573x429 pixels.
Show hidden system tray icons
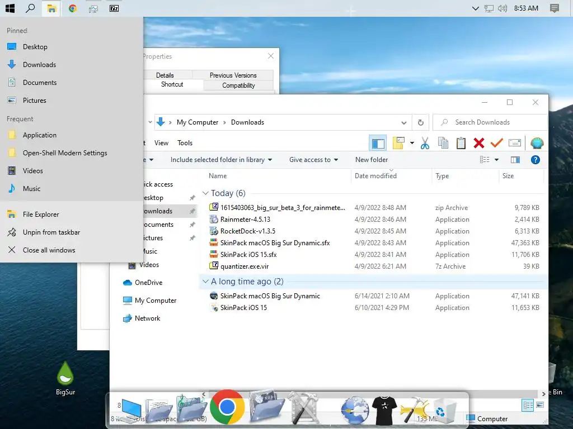[475, 8]
